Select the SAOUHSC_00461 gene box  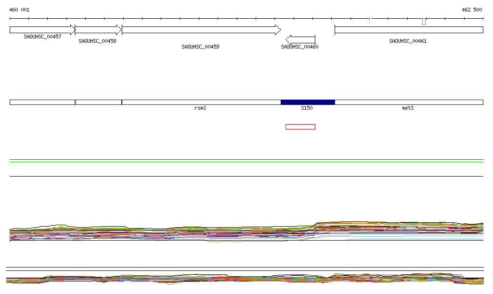tap(408, 30)
